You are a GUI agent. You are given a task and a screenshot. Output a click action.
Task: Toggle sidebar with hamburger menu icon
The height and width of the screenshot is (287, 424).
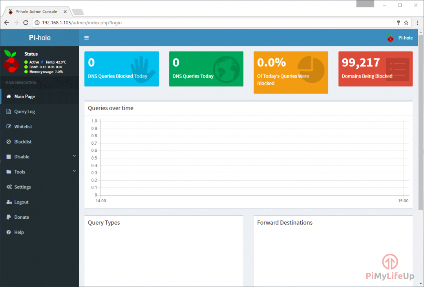pos(86,38)
